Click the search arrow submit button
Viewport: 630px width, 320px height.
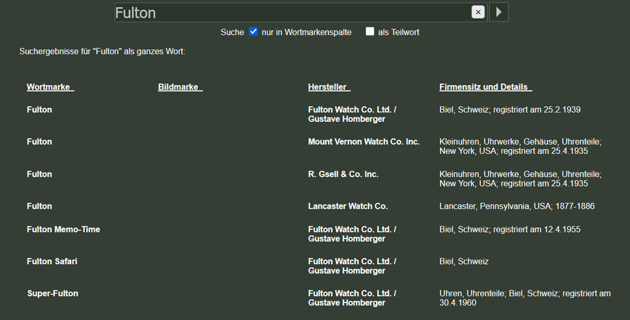[499, 12]
